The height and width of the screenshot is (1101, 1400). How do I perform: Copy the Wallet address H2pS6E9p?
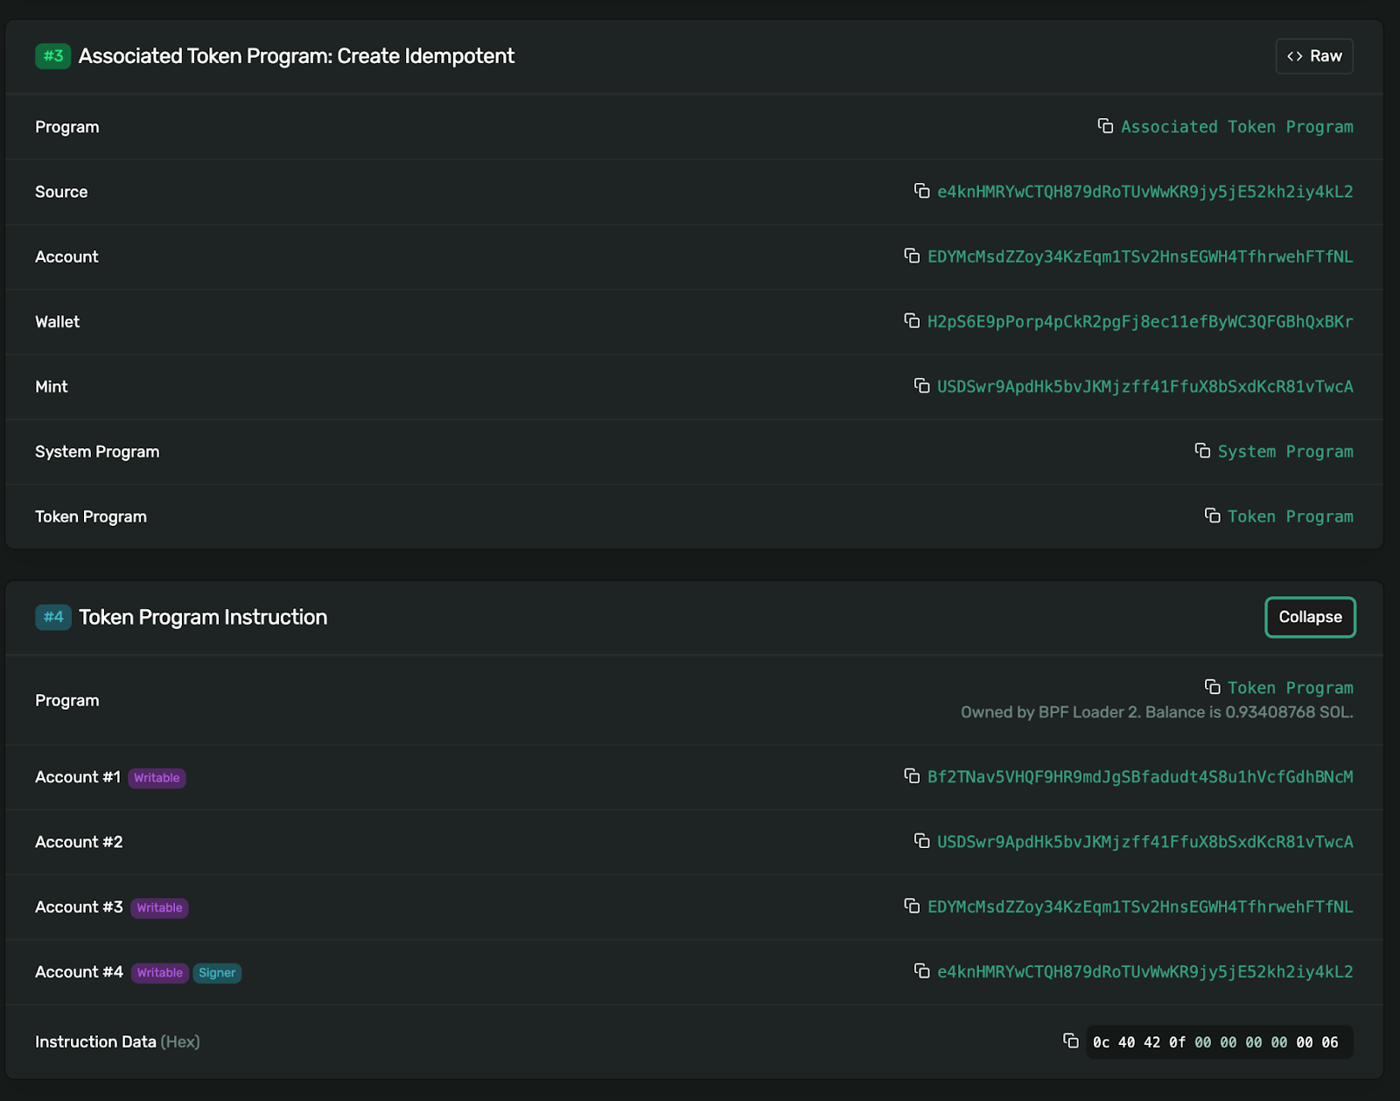(912, 320)
